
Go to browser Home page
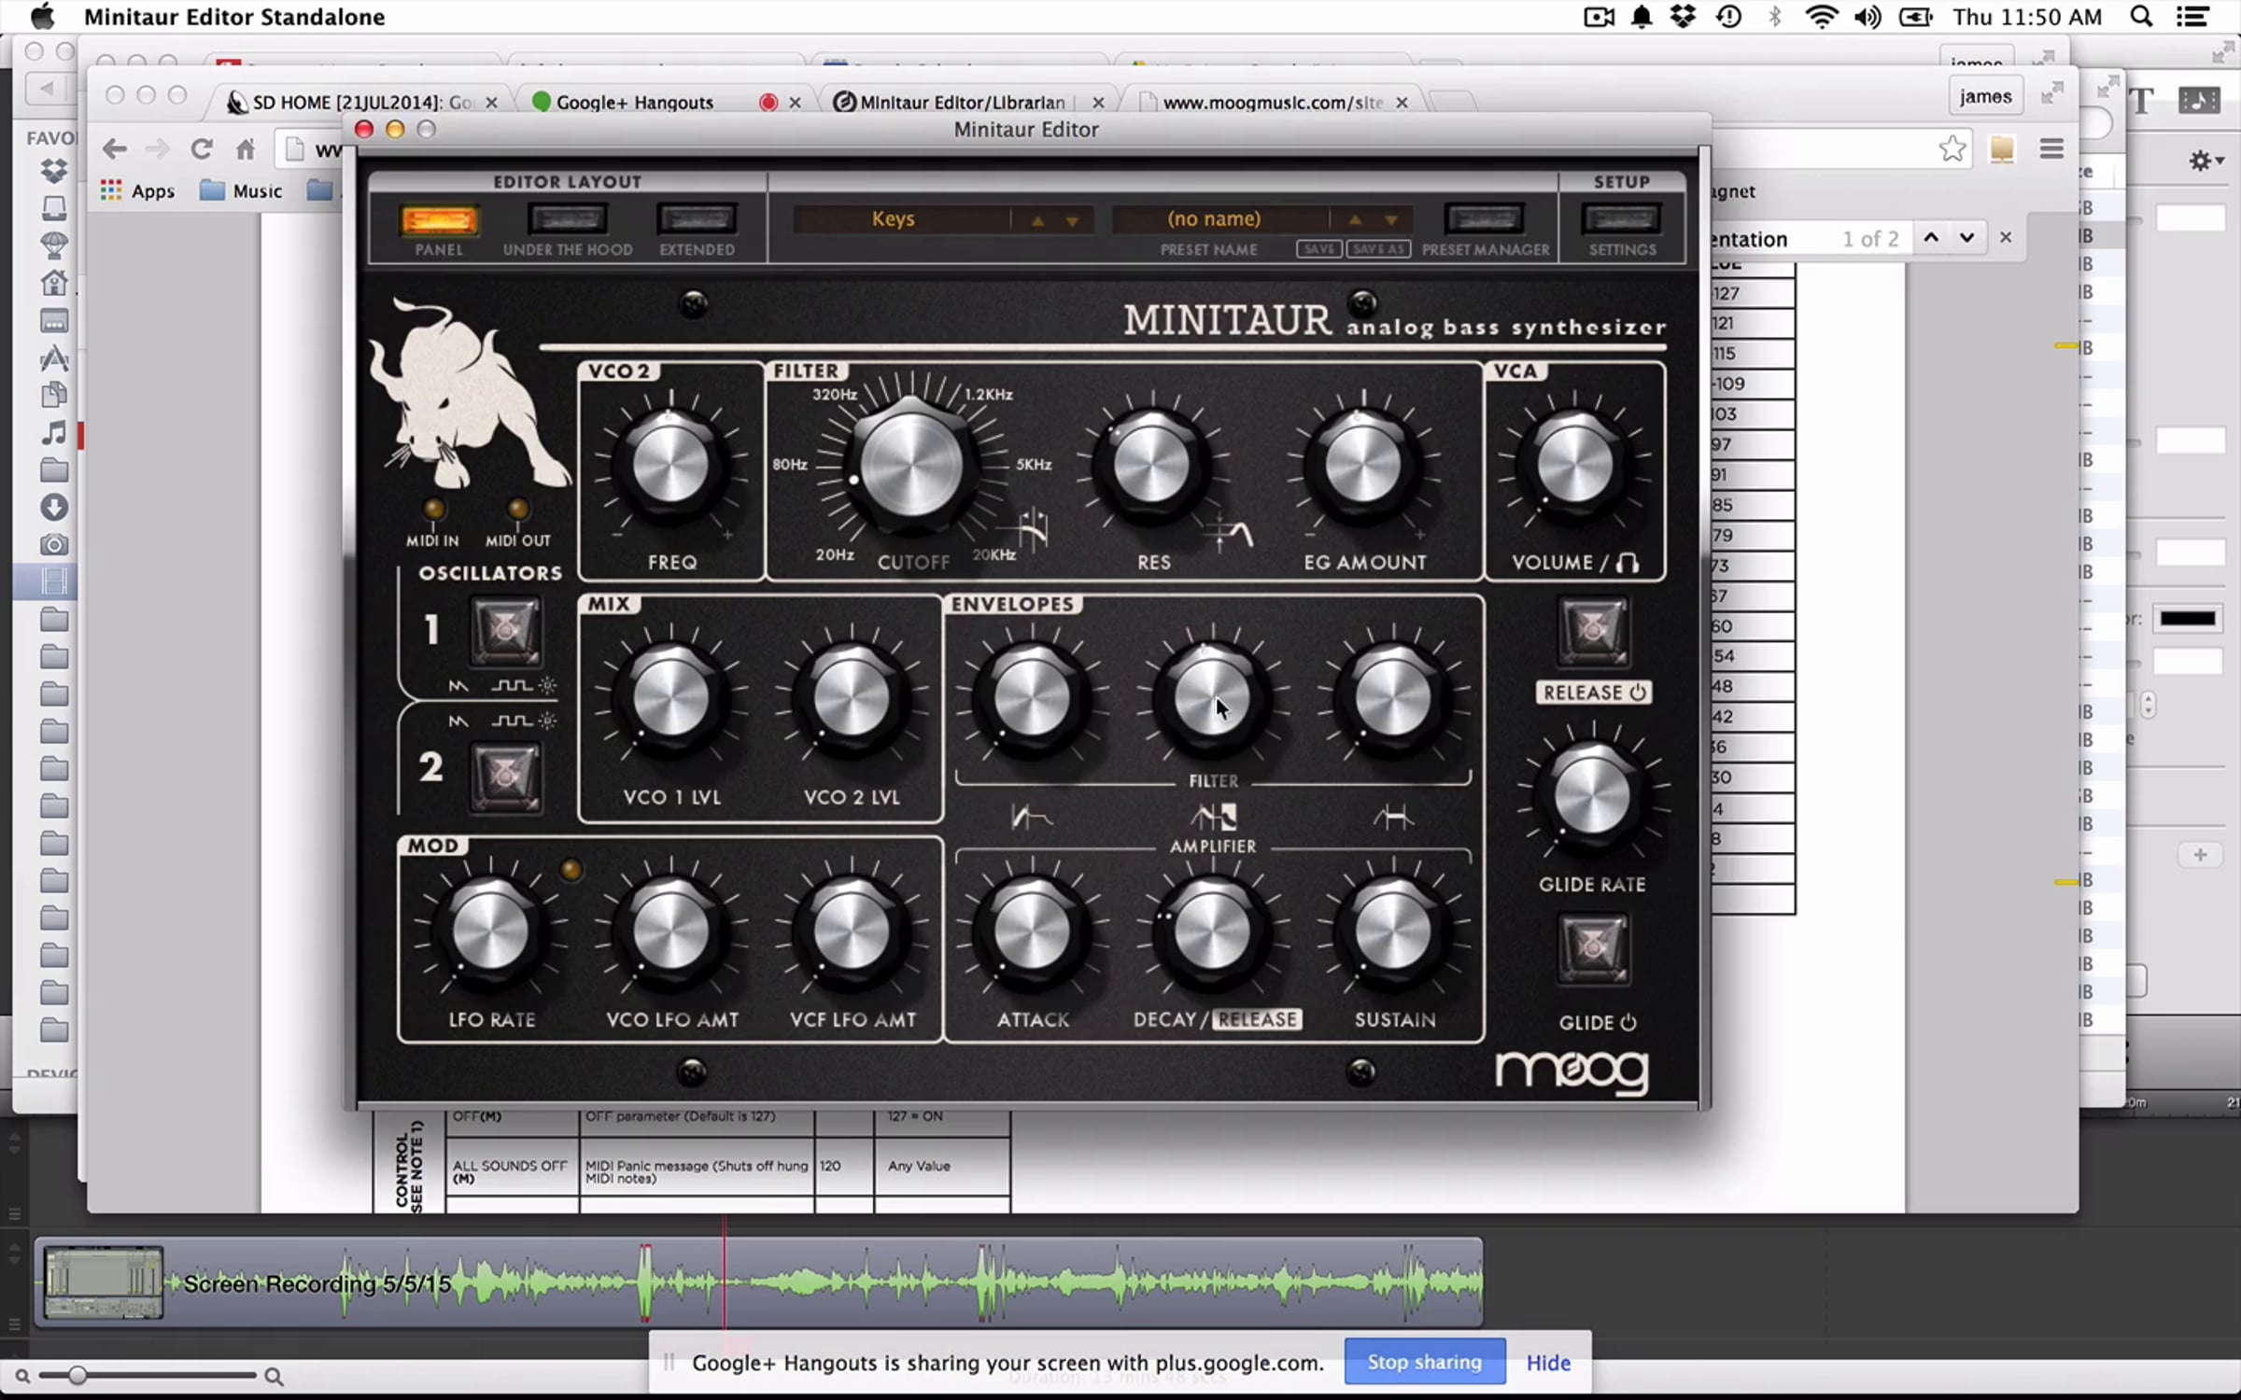pos(246,148)
